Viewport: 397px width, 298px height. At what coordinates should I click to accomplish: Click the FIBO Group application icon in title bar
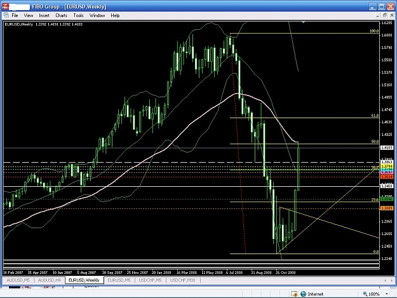5,6
